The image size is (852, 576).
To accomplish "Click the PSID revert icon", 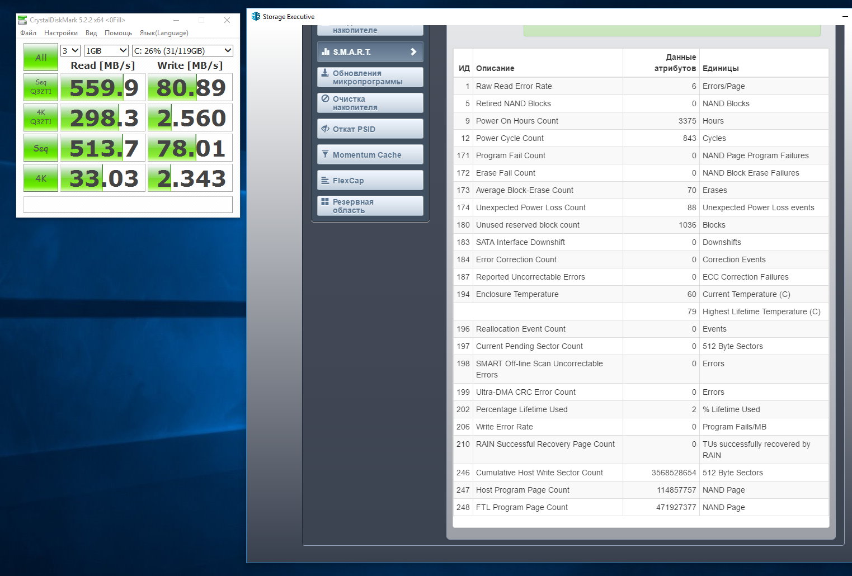I will coord(325,129).
